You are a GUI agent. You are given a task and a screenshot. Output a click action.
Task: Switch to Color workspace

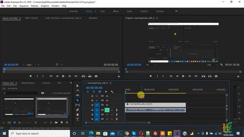coord(103,11)
